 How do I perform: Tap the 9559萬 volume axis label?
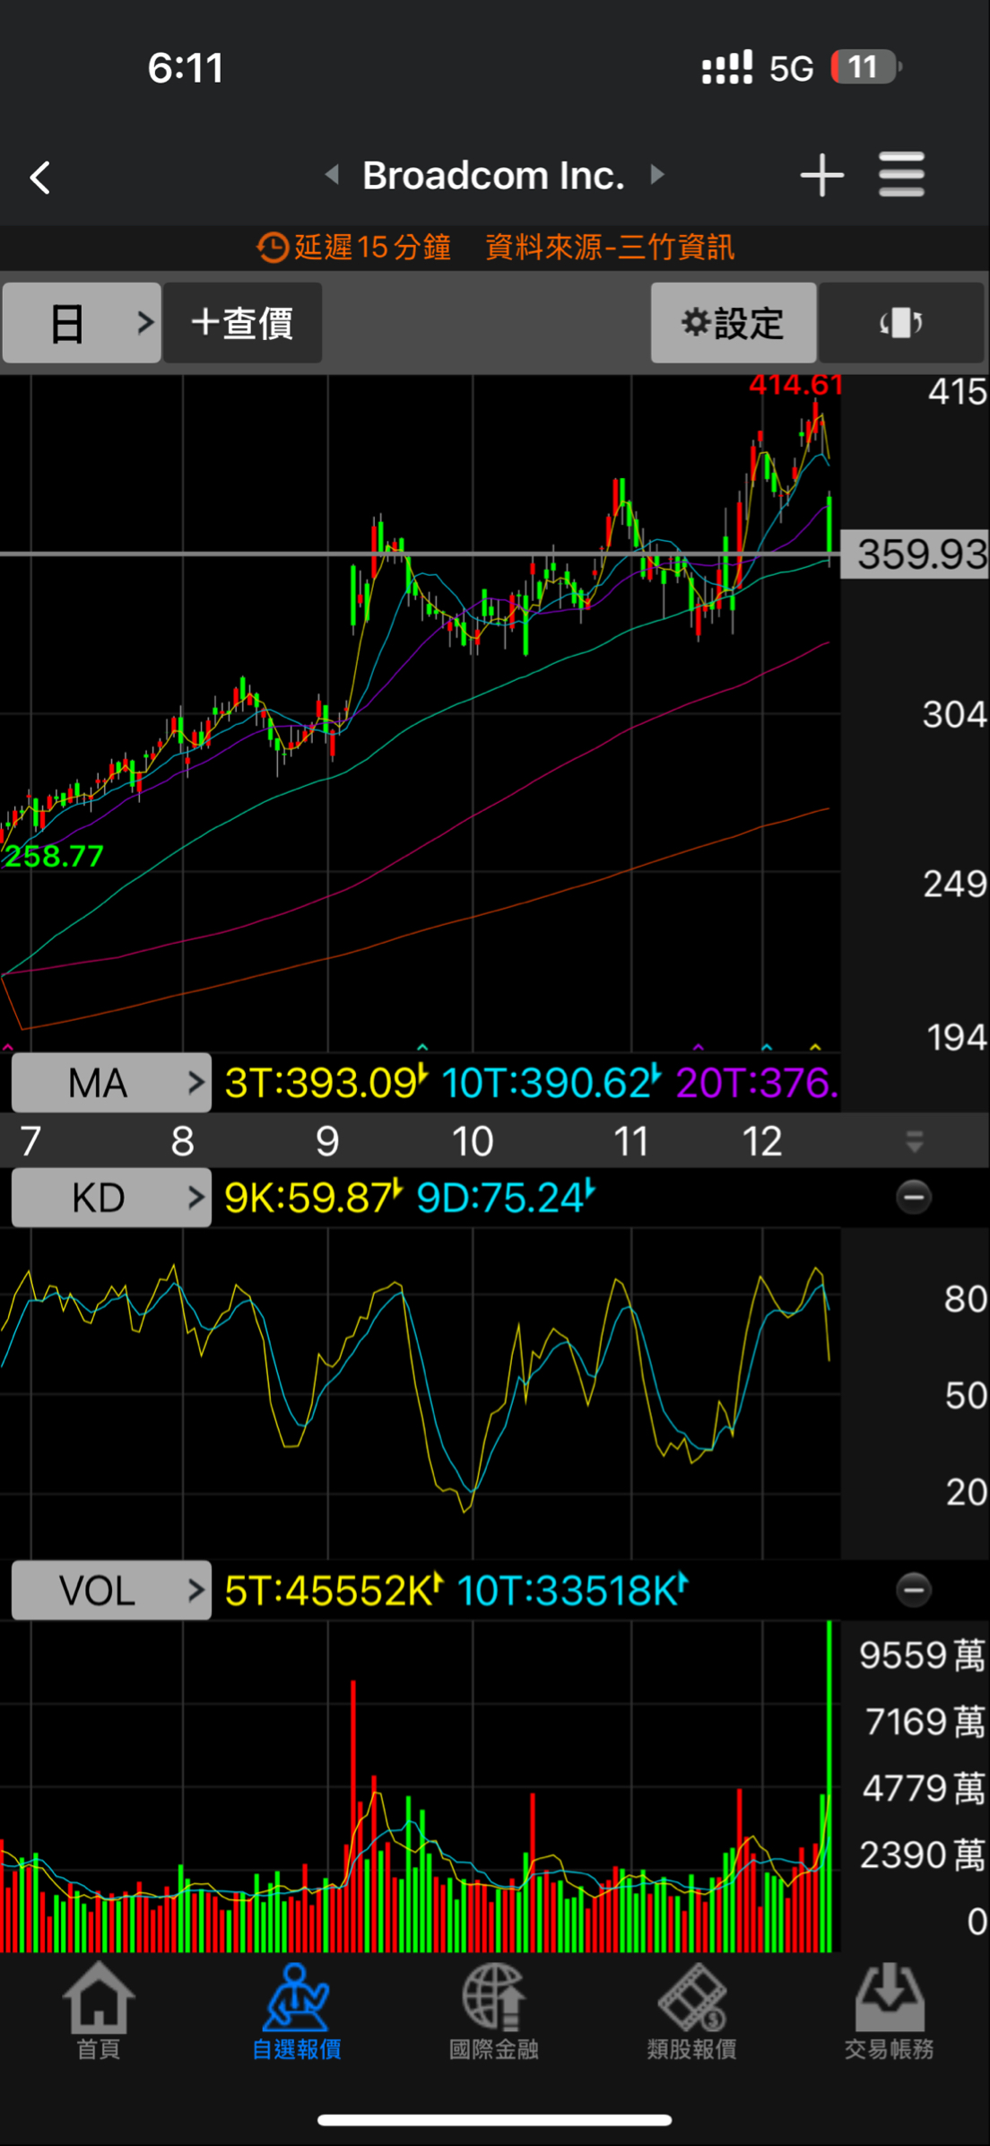922,1655
